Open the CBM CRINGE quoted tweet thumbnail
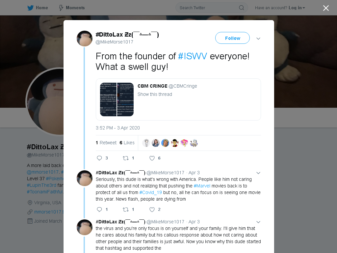337x253 pixels. [117, 99]
